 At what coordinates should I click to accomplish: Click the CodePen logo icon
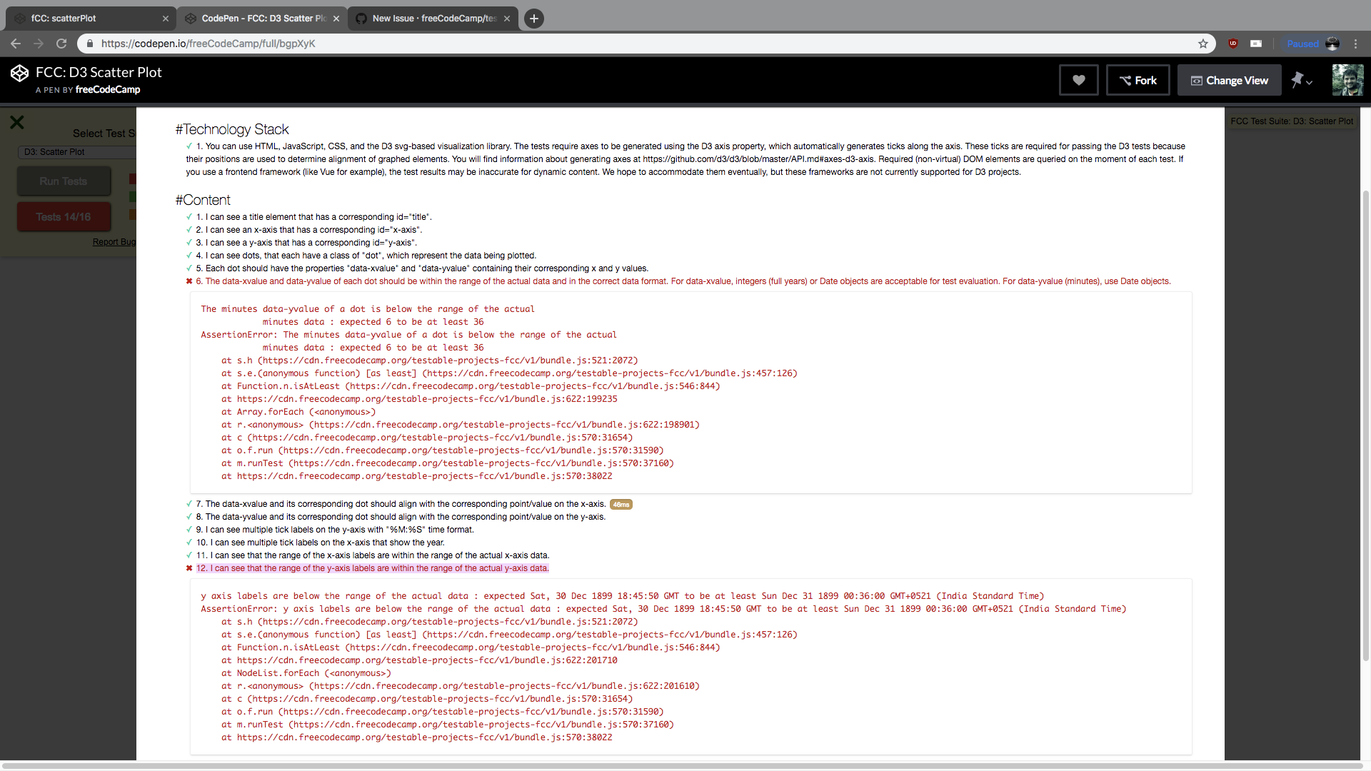pyautogui.click(x=20, y=73)
